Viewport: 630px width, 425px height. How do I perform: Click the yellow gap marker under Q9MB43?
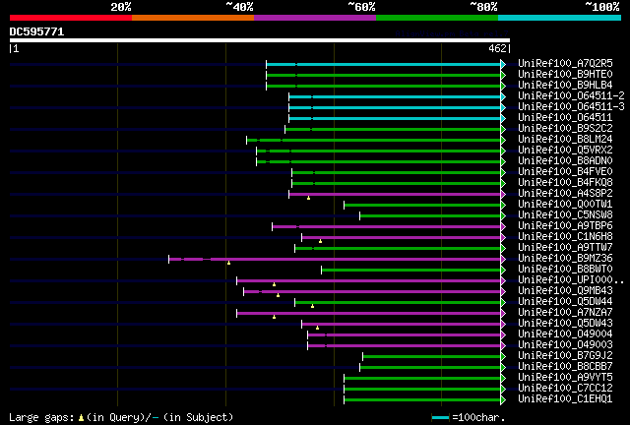[278, 296]
